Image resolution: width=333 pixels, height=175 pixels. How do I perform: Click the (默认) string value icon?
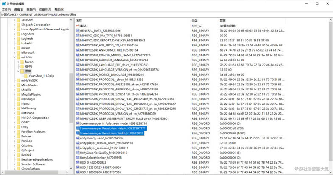[x=77, y=26]
